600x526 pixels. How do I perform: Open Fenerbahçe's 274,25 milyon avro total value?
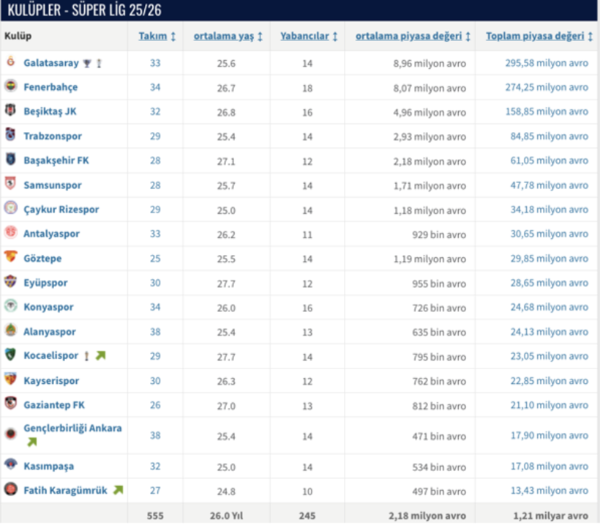tap(547, 87)
